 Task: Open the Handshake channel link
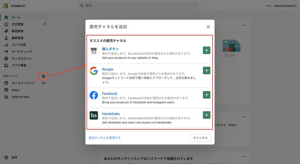click(x=111, y=114)
